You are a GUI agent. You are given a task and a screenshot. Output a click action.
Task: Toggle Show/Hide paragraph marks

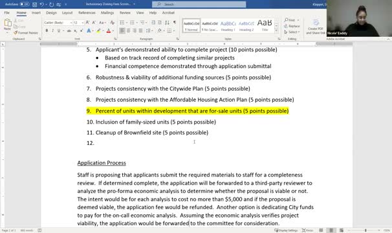[175, 23]
